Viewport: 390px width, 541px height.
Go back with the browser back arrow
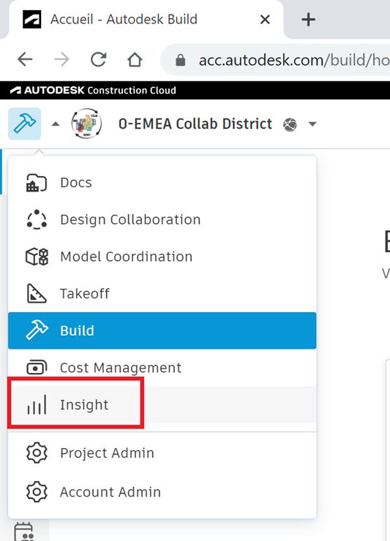(x=25, y=60)
